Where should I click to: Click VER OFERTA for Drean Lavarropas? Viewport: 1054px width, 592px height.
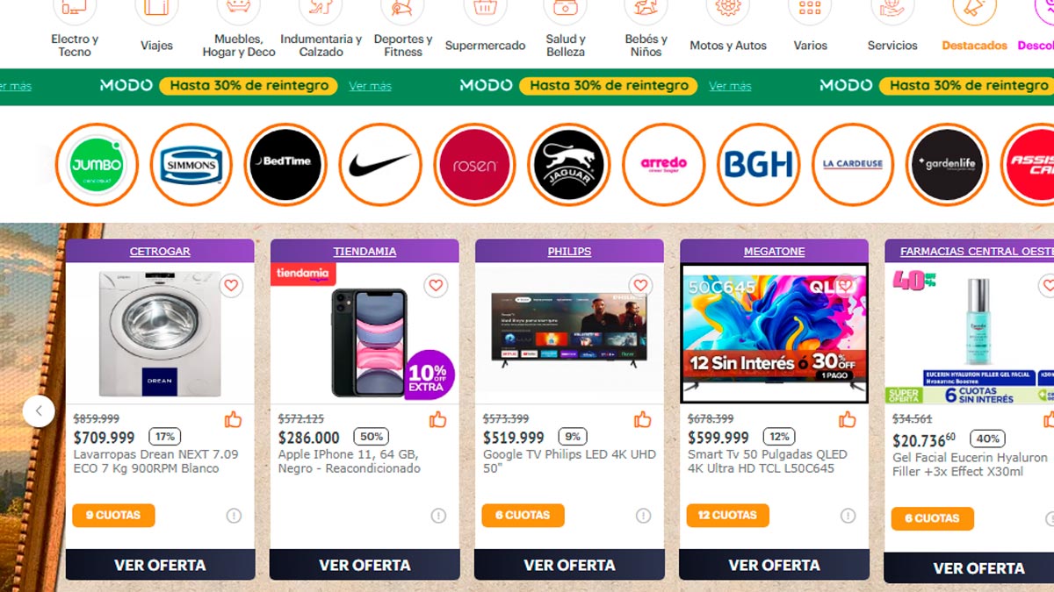click(x=160, y=565)
